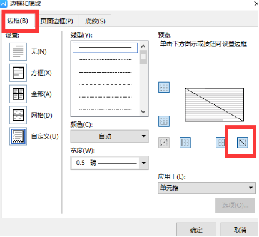Image resolution: width=259 pixels, height=237 pixels.
Task: Toggle the left border button in preview
Action: (x=185, y=143)
